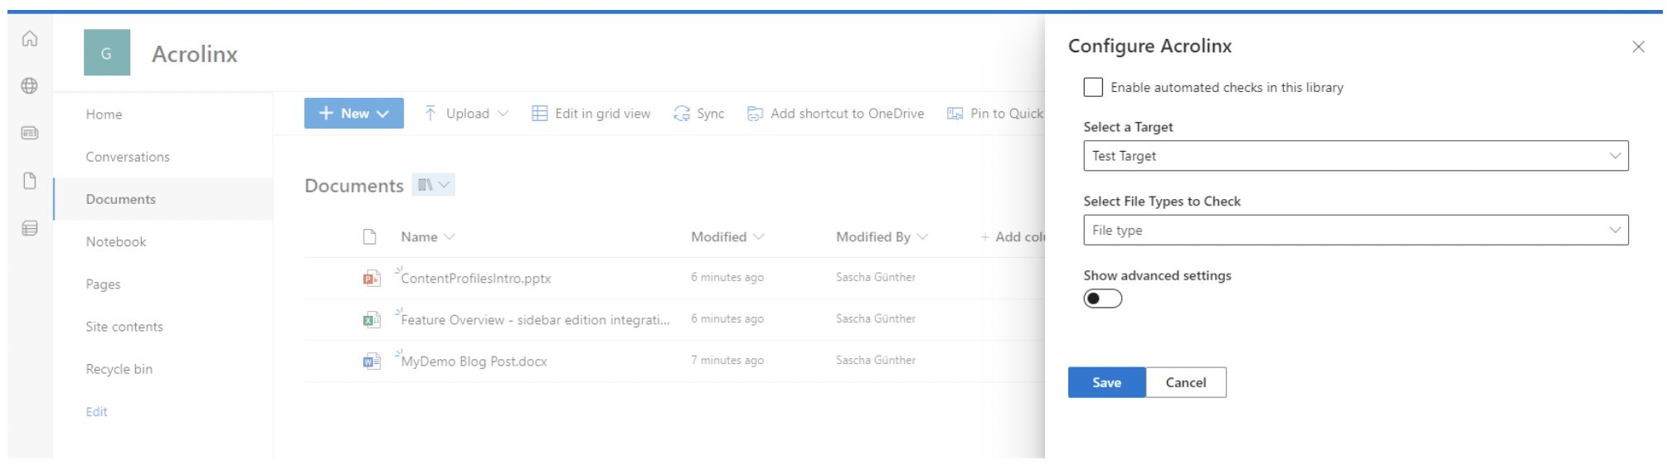Click the Cancel button
The height and width of the screenshot is (471, 1667).
[1186, 382]
